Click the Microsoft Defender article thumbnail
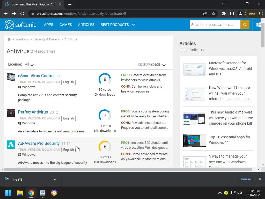This screenshot has height=199, width=265. tap(194, 69)
